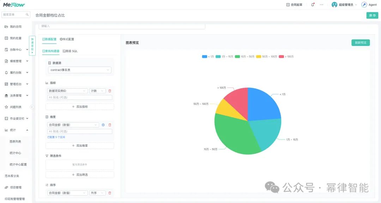The width and height of the screenshot is (381, 203).
Task: Click the more options ellipsis icon
Action: pos(321,5)
